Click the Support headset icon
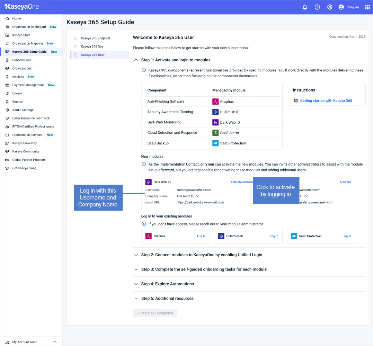This screenshot has height=346, width=373. [7, 101]
